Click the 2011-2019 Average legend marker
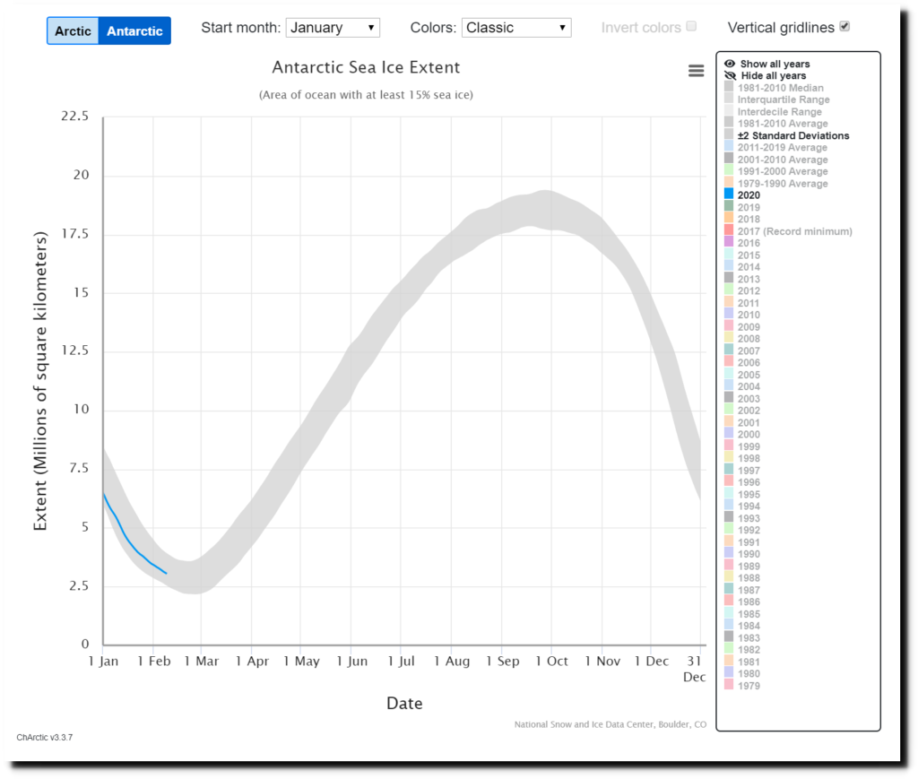Image resolution: width=918 pixels, height=779 pixels. (x=729, y=147)
